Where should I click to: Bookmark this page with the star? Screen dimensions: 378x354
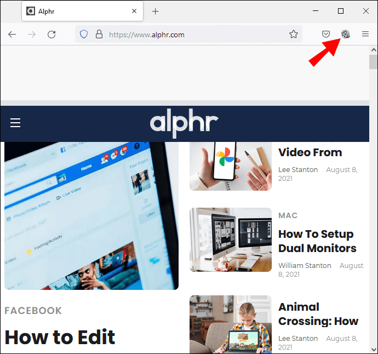pos(294,34)
